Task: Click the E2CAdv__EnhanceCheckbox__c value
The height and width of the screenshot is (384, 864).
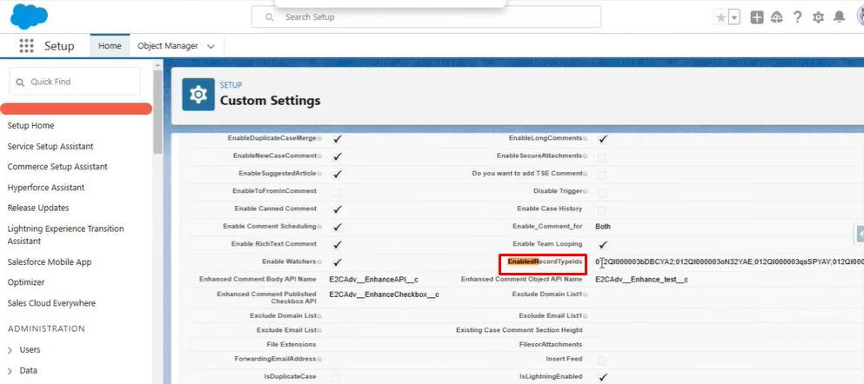Action: 384,295
